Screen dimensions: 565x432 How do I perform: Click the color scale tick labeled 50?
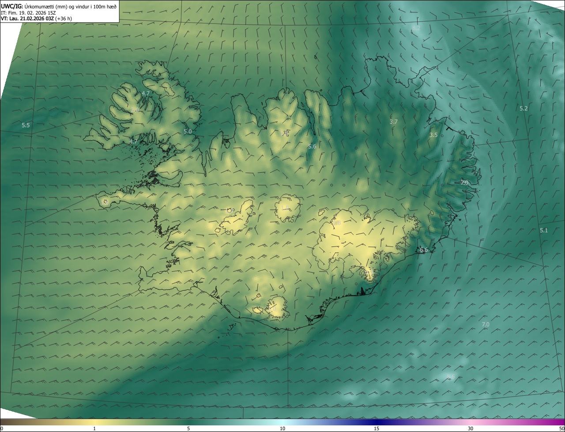[x=561, y=428]
